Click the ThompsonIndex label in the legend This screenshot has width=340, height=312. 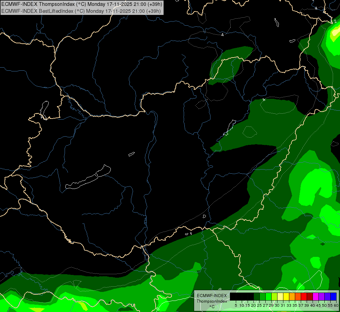(x=212, y=301)
